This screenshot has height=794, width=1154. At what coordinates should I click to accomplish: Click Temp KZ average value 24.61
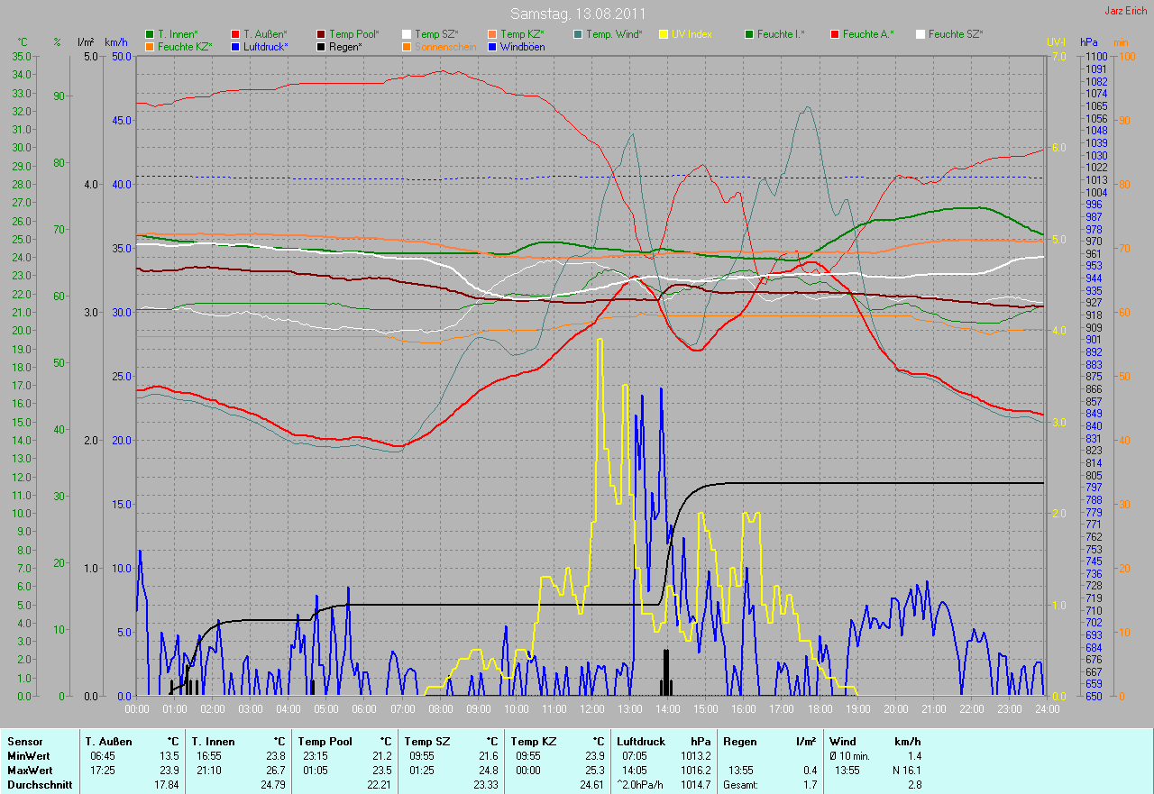click(591, 785)
